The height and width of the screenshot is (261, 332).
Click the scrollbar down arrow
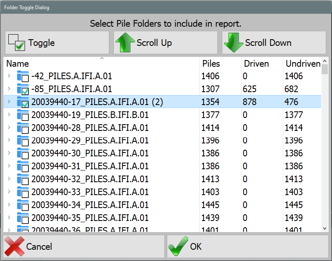tap(324, 228)
